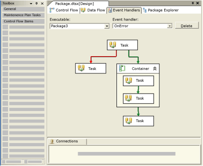Click the green connector from Task to Container
The image size is (203, 166).
point(133,57)
